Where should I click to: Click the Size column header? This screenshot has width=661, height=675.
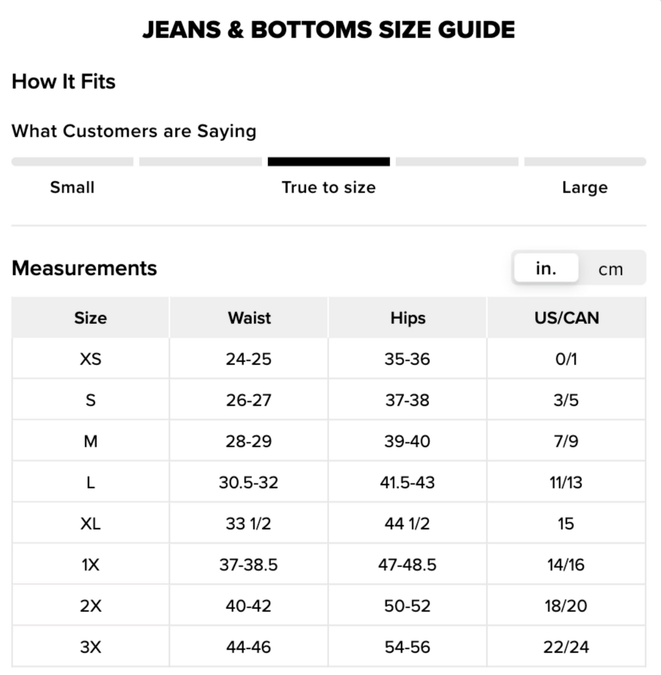[91, 317]
